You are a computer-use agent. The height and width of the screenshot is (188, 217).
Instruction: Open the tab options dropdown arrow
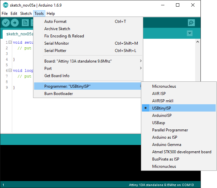190,33
